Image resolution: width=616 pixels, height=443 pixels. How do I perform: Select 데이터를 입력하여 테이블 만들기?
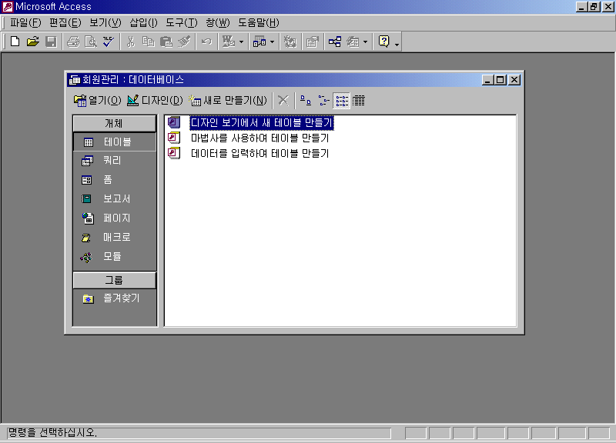[x=259, y=153]
